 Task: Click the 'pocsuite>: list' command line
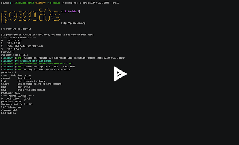tap(10, 93)
